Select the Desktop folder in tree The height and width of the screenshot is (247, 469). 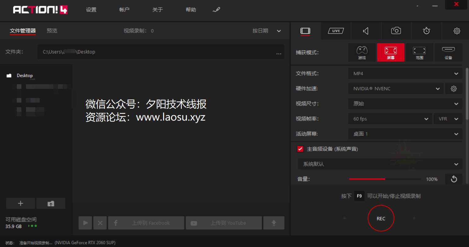24,76
